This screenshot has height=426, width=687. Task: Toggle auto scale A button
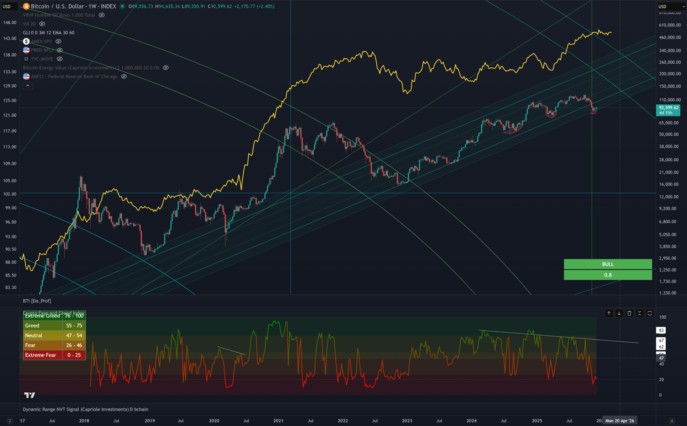point(672,421)
